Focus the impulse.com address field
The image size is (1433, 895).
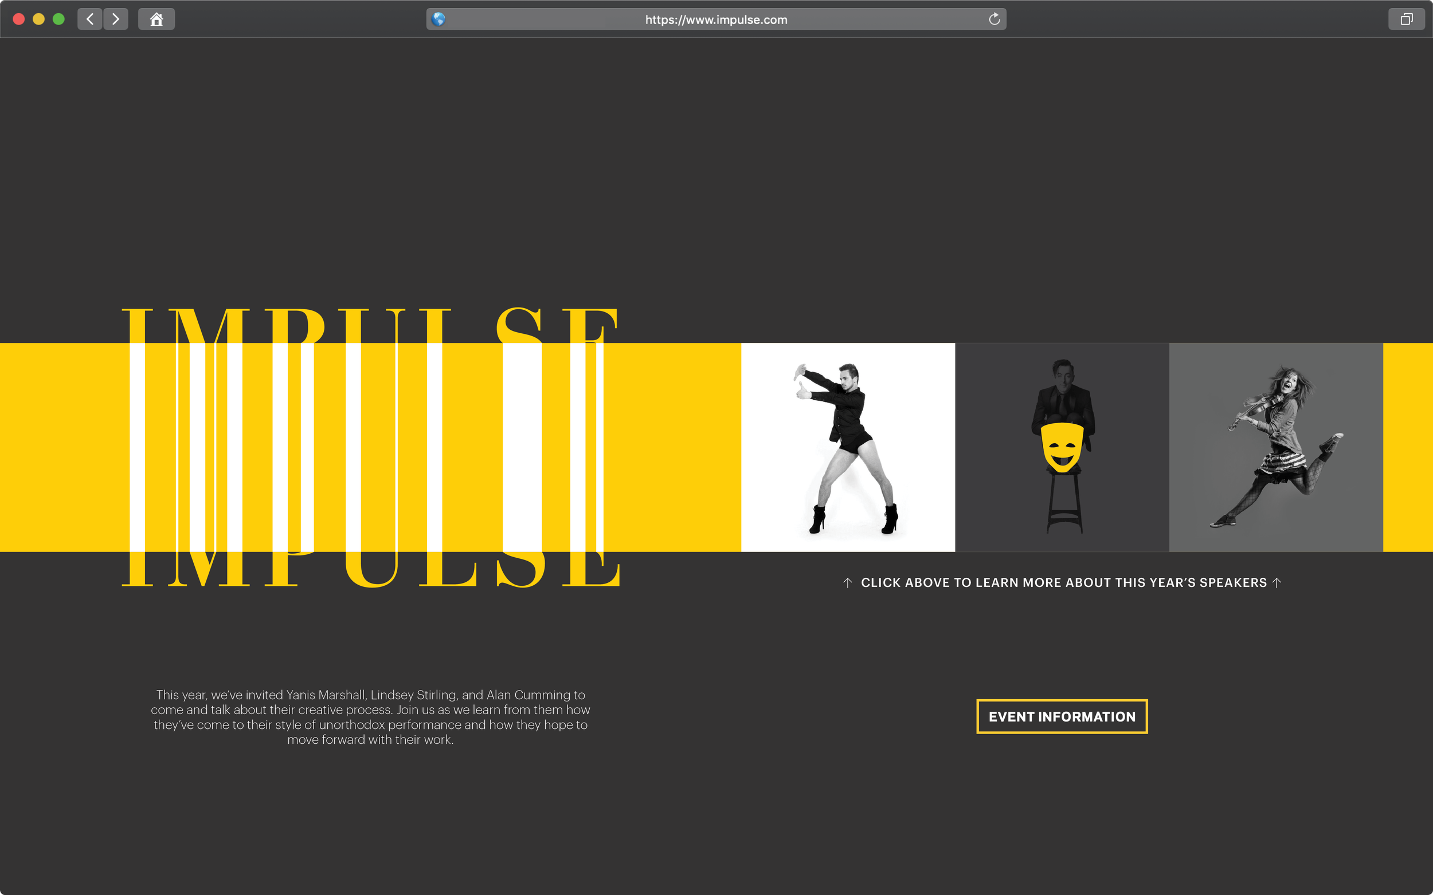tap(716, 19)
